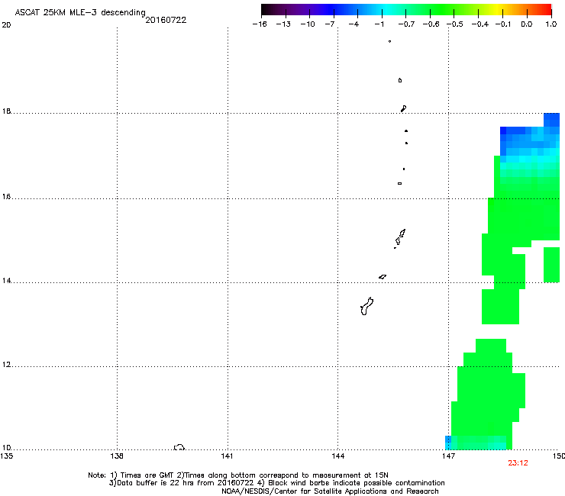Screen dimensions: 565x496
Task: Click the Guam island outline on the map
Action: (366, 306)
